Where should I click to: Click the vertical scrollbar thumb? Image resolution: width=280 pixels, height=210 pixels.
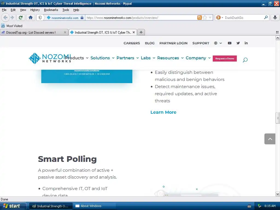pos(278,118)
